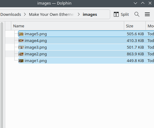Click the 410.3 KiB size value
Image resolution: width=154 pixels, height=128 pixels.
[x=135, y=40]
